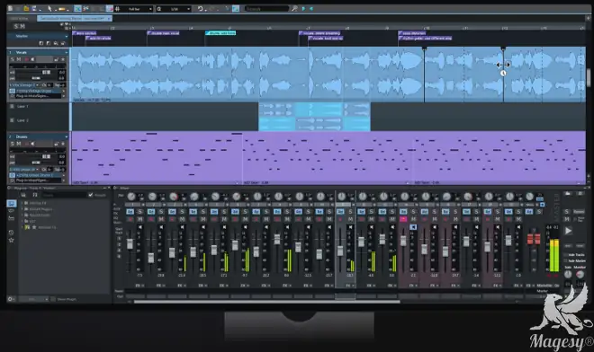Solo the Vocals track
This screenshot has width=594, height=352.
click(12, 59)
